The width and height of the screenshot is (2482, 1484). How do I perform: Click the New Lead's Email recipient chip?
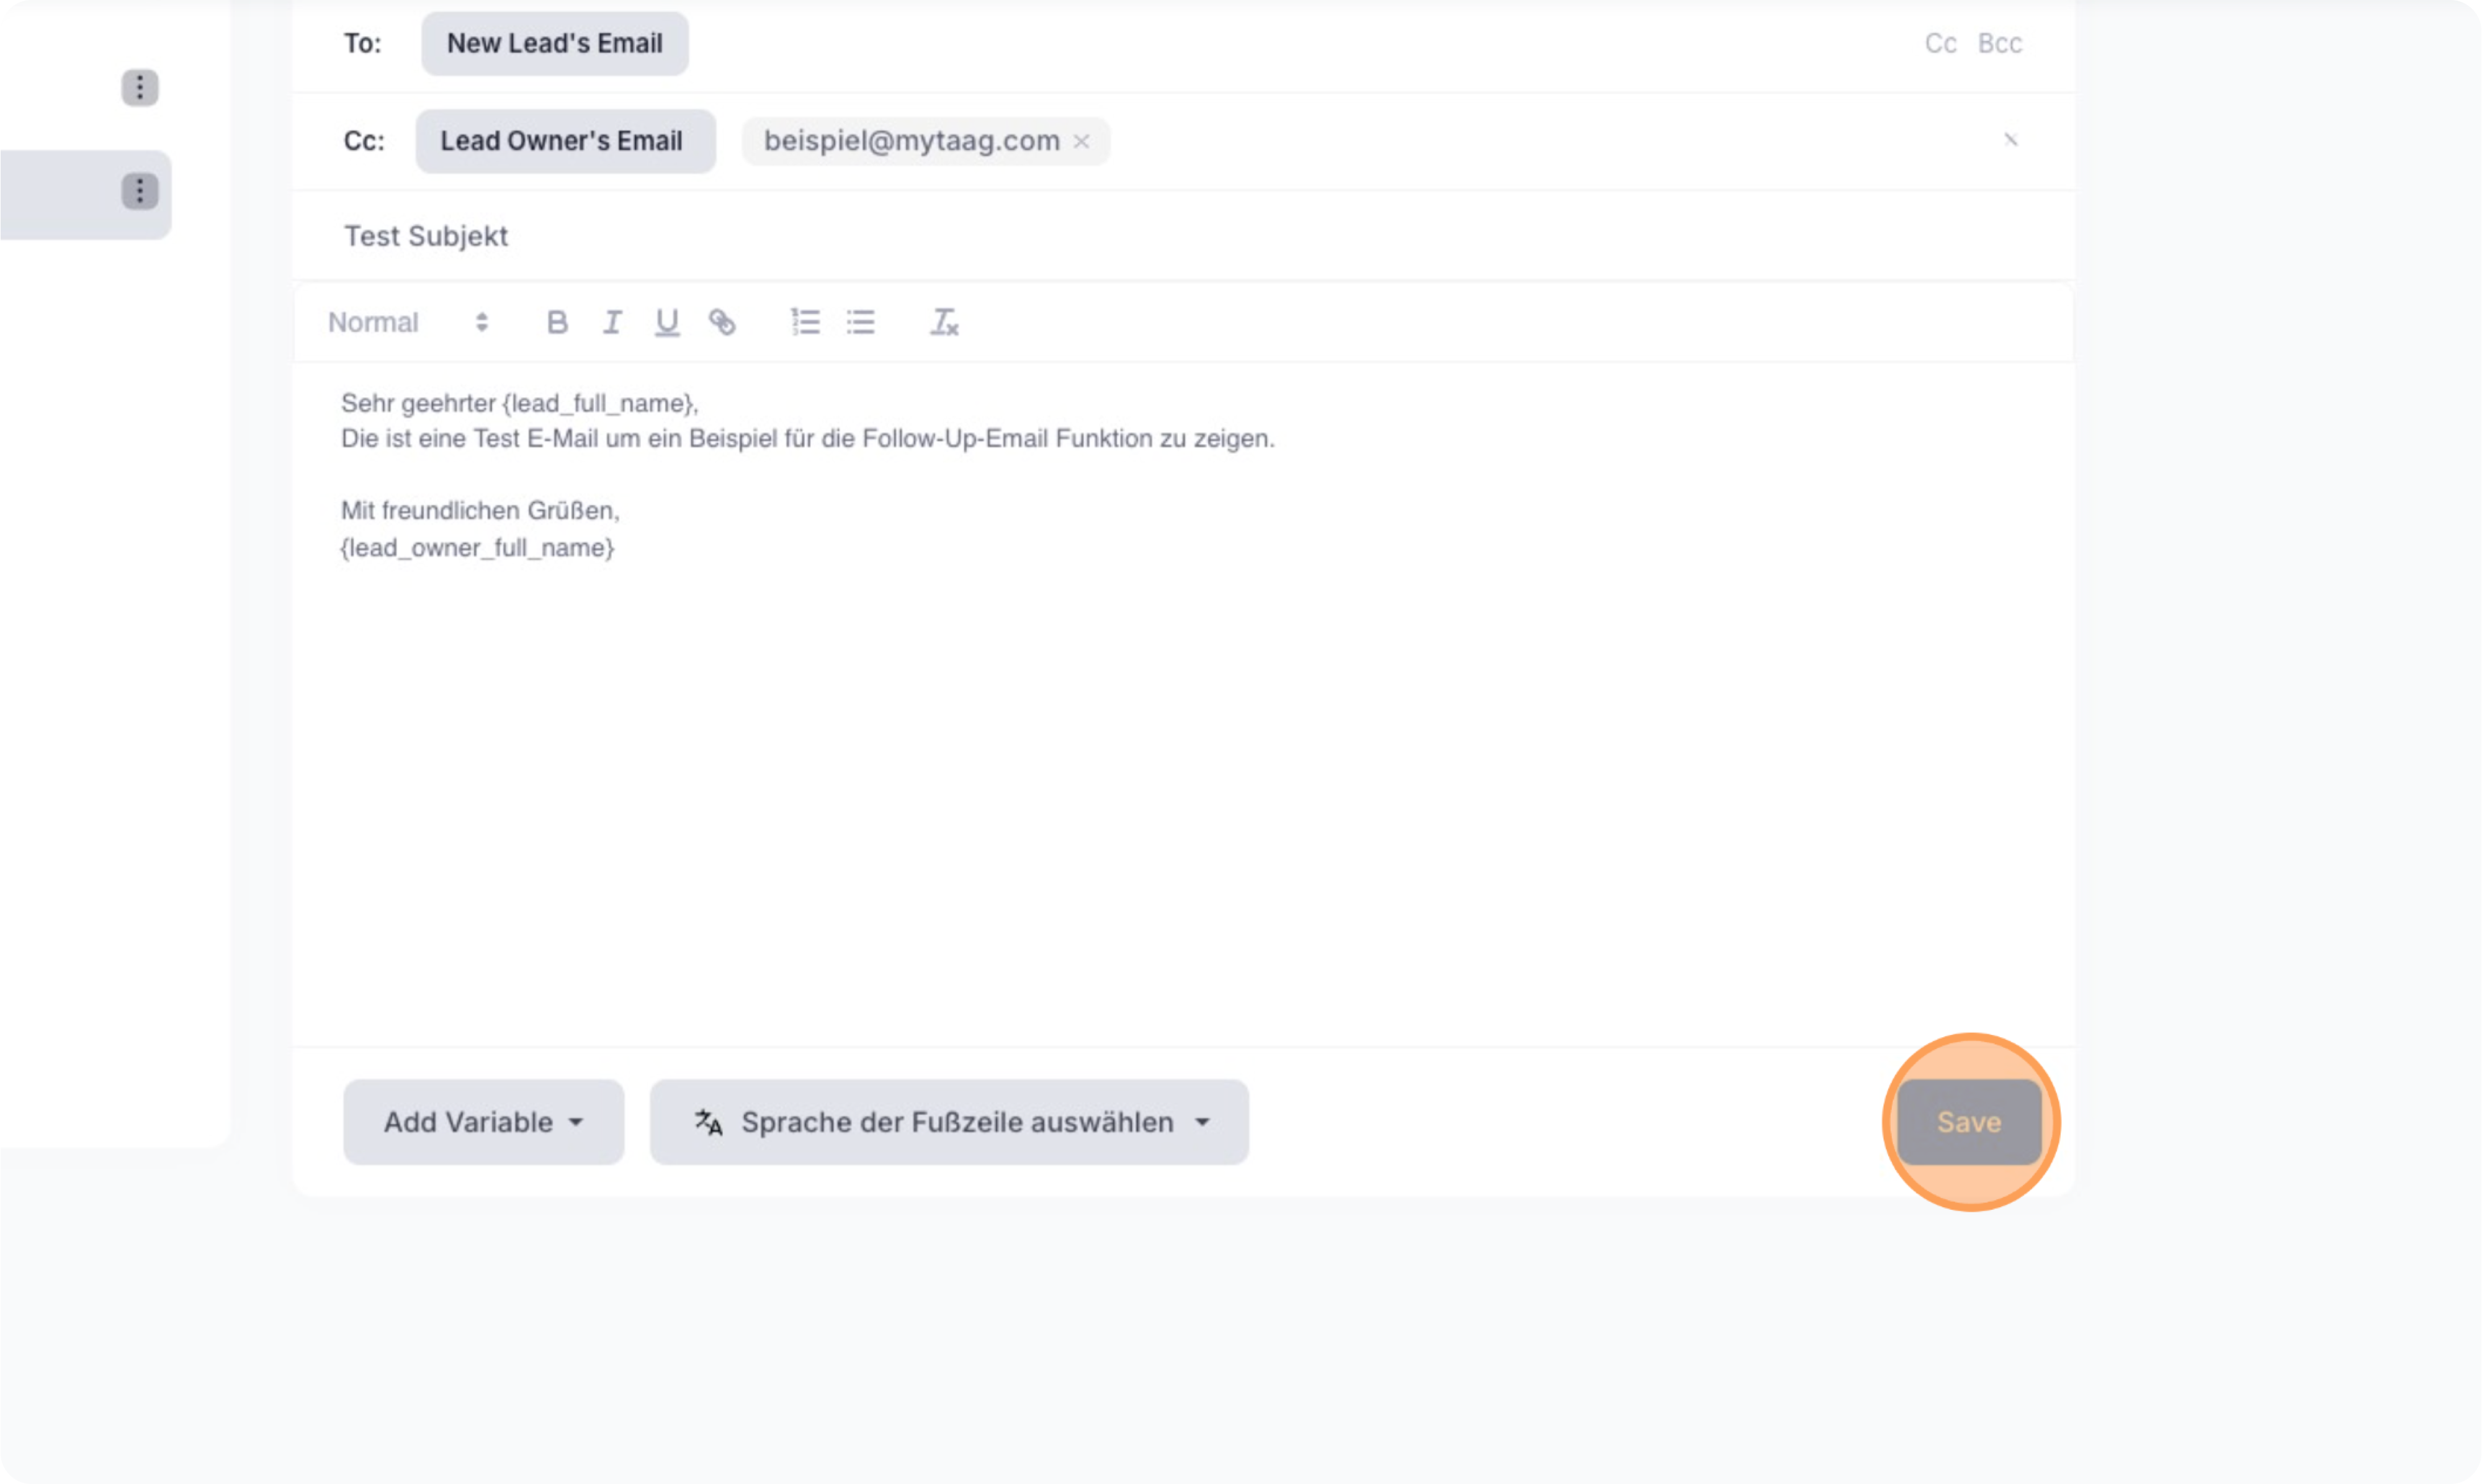pyautogui.click(x=555, y=44)
